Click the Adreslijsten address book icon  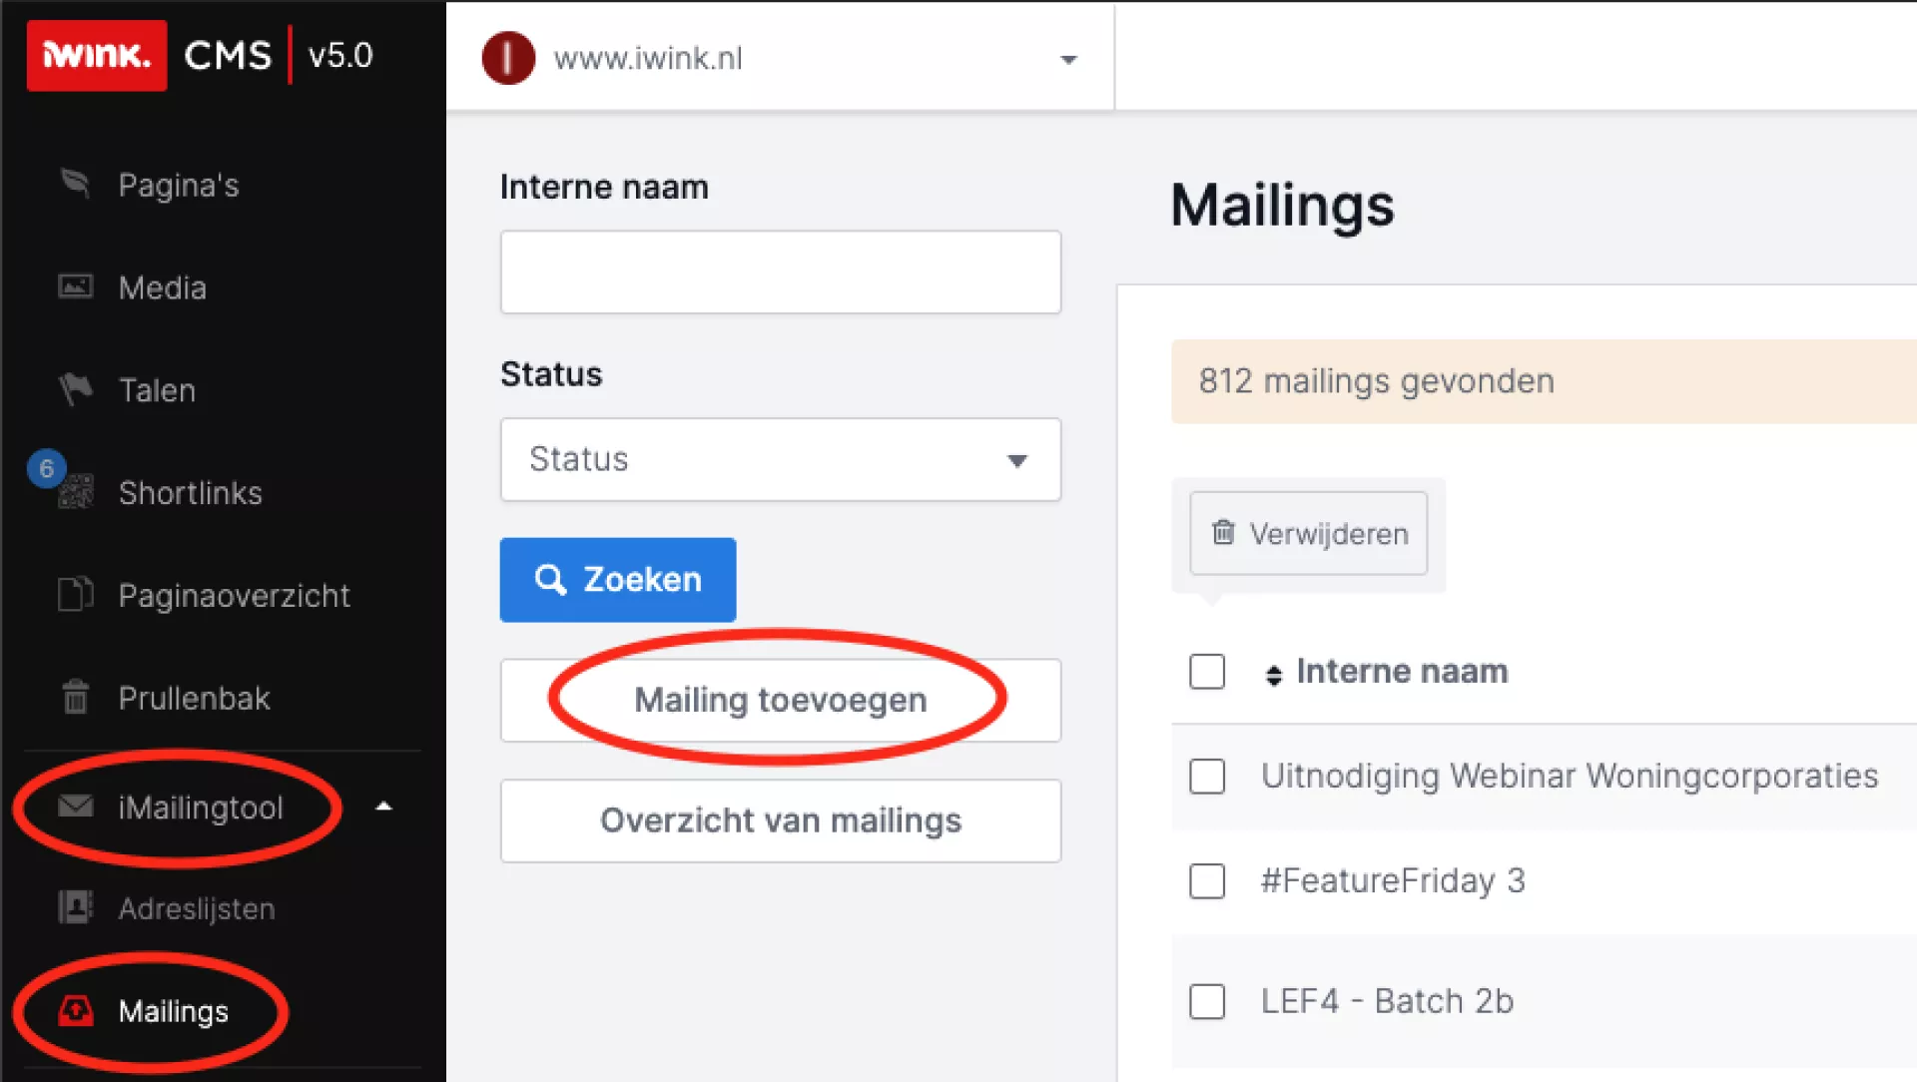(75, 908)
